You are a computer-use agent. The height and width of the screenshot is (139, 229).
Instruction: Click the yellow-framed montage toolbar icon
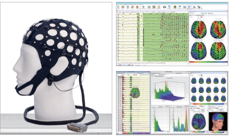pos(154,7)
